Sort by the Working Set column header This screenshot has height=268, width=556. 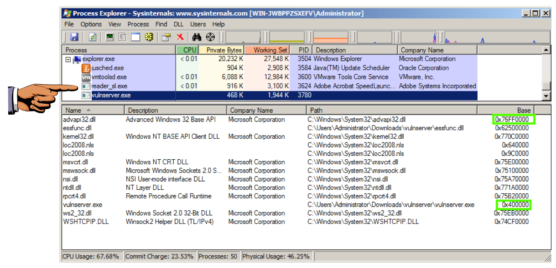267,50
